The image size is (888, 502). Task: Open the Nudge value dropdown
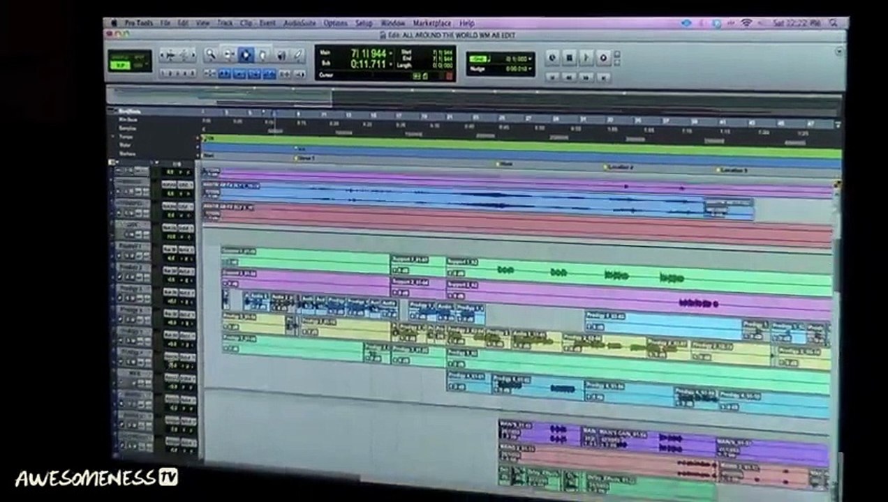tap(531, 69)
